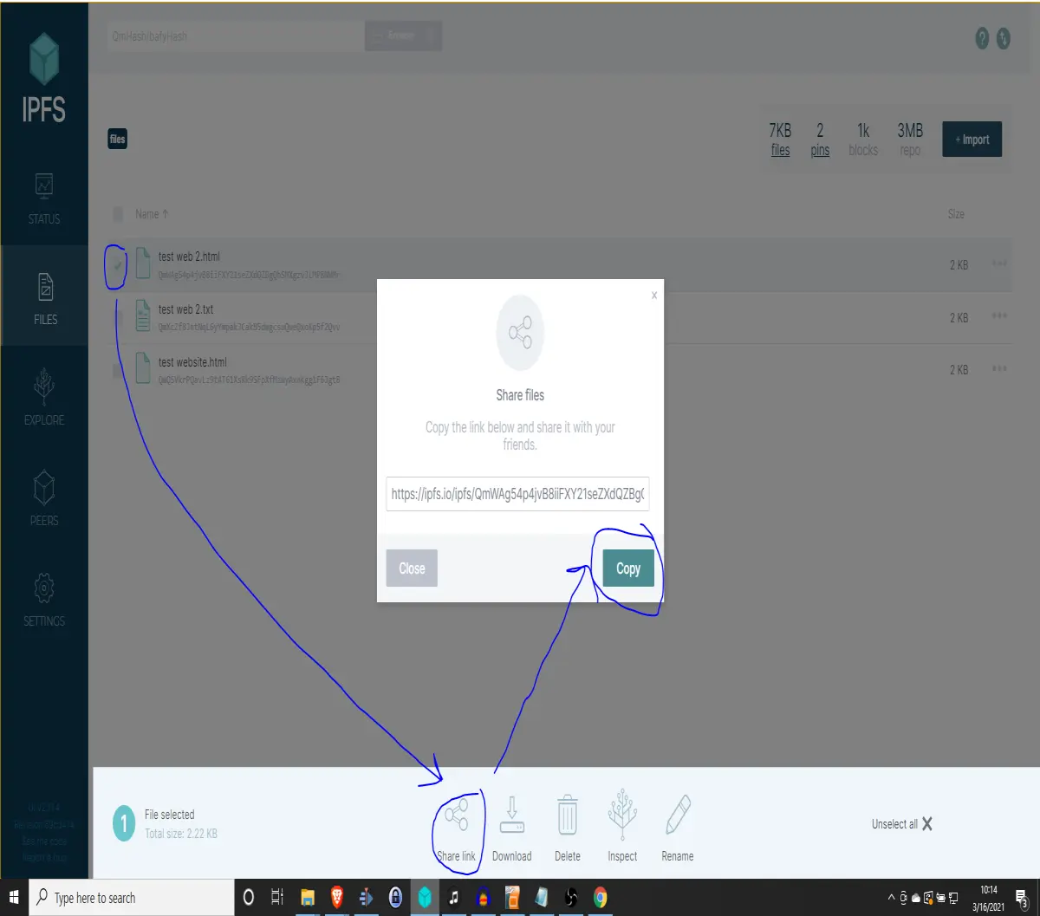Sort files by the Name column
Screen dimensions: 1040x916
152,214
